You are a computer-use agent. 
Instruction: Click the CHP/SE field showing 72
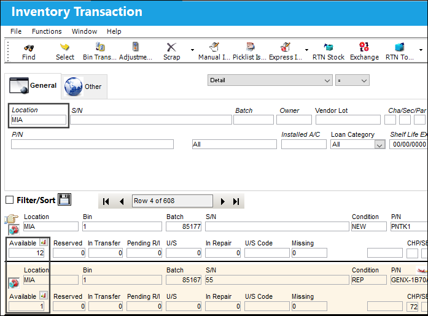pyautogui.click(x=413, y=307)
